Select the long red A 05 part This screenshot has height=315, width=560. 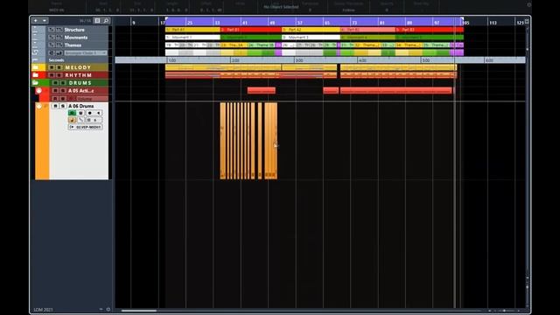(x=396, y=91)
